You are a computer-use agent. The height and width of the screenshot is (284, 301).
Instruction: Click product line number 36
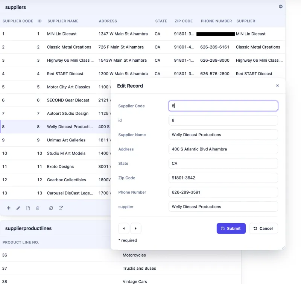pos(5,255)
